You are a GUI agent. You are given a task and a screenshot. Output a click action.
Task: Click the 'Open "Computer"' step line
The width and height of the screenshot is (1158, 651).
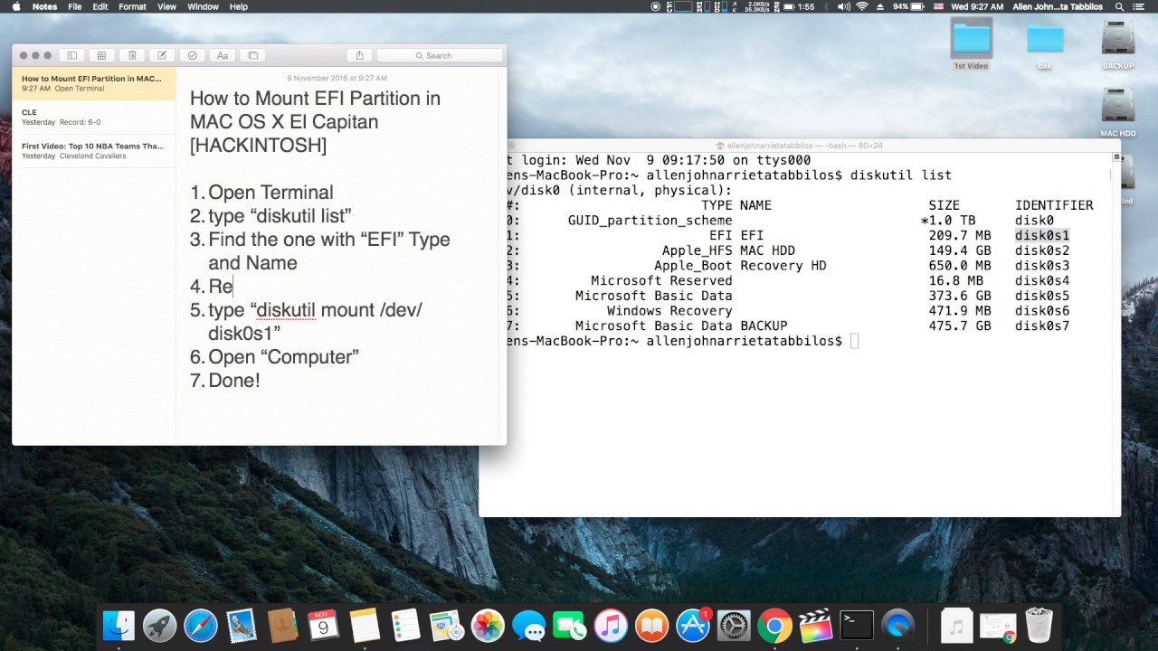click(283, 357)
